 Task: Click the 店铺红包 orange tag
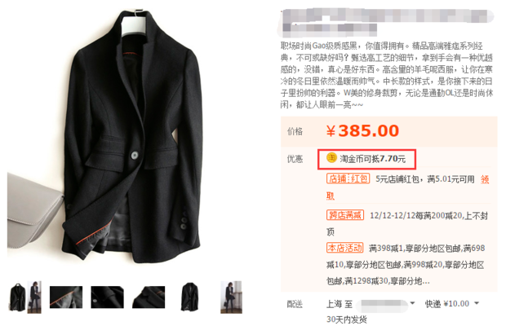click(x=348, y=178)
